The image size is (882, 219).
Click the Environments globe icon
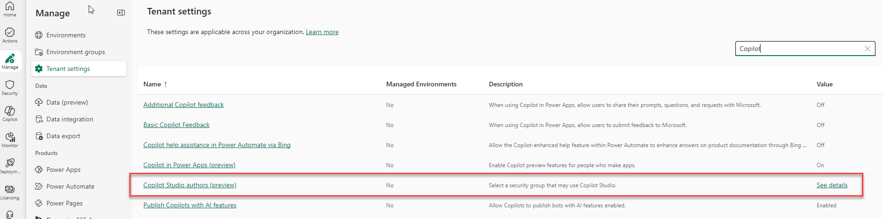click(39, 35)
